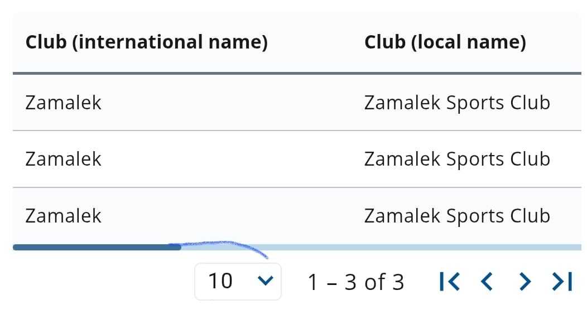
Task: Go to the previous page
Action: tap(487, 282)
